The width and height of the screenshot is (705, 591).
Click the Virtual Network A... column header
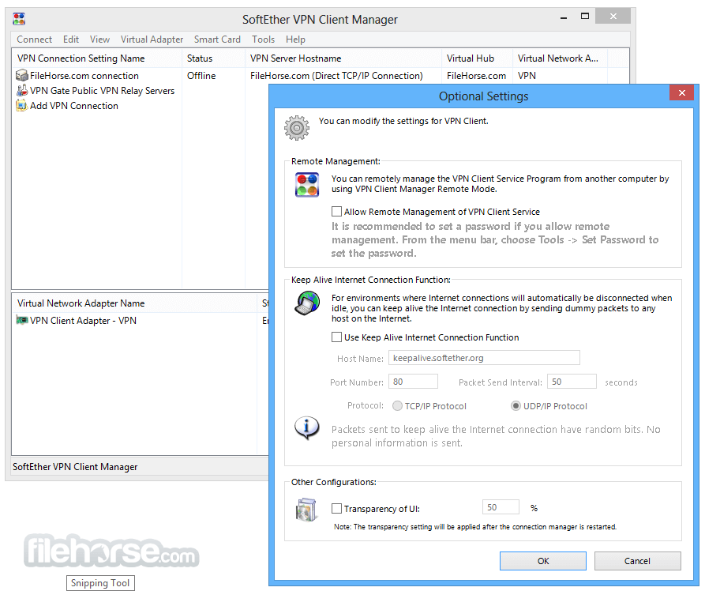point(560,58)
